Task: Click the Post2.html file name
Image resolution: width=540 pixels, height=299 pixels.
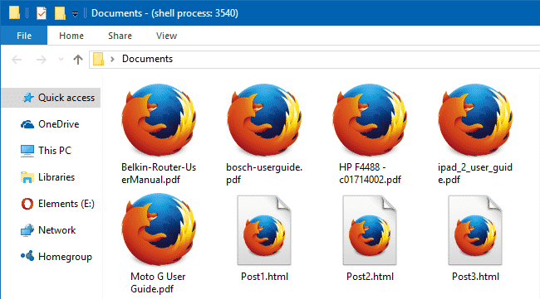Action: pos(370,277)
